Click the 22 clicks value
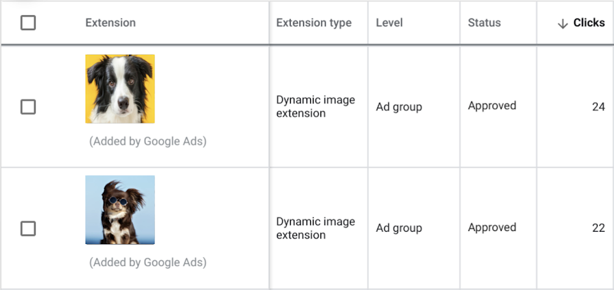This screenshot has height=290, width=614. click(x=598, y=228)
